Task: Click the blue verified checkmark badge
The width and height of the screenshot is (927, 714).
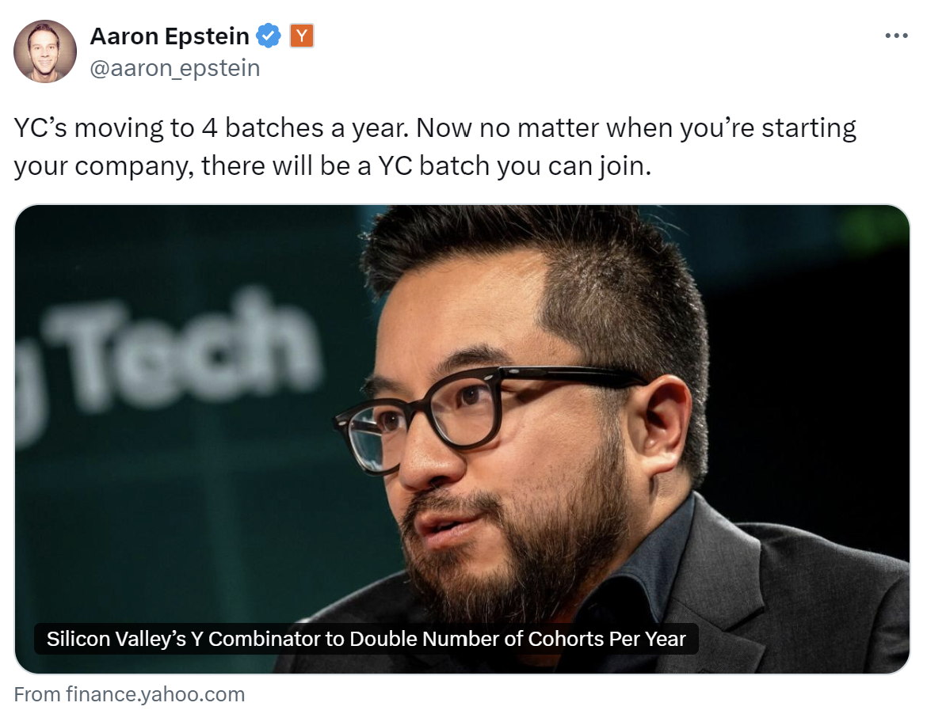Action: coord(269,36)
